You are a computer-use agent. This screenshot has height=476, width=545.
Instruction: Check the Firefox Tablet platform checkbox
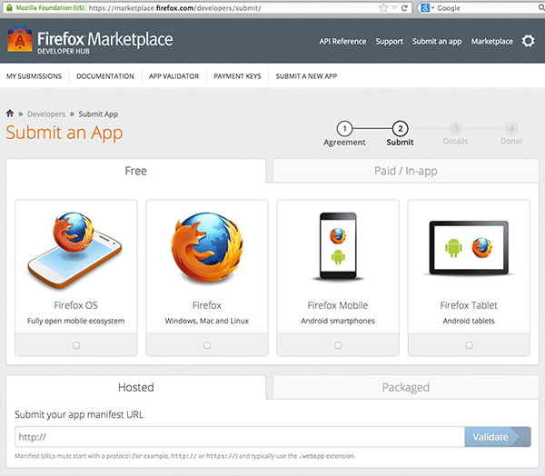coord(469,345)
